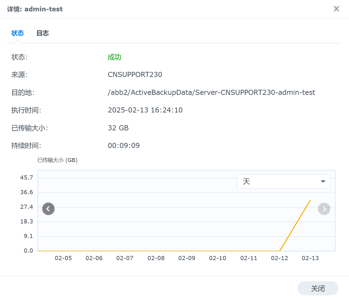Click the 已传输大小 (GB) chart title
Viewport: 349px width, 298px height.
click(x=57, y=160)
